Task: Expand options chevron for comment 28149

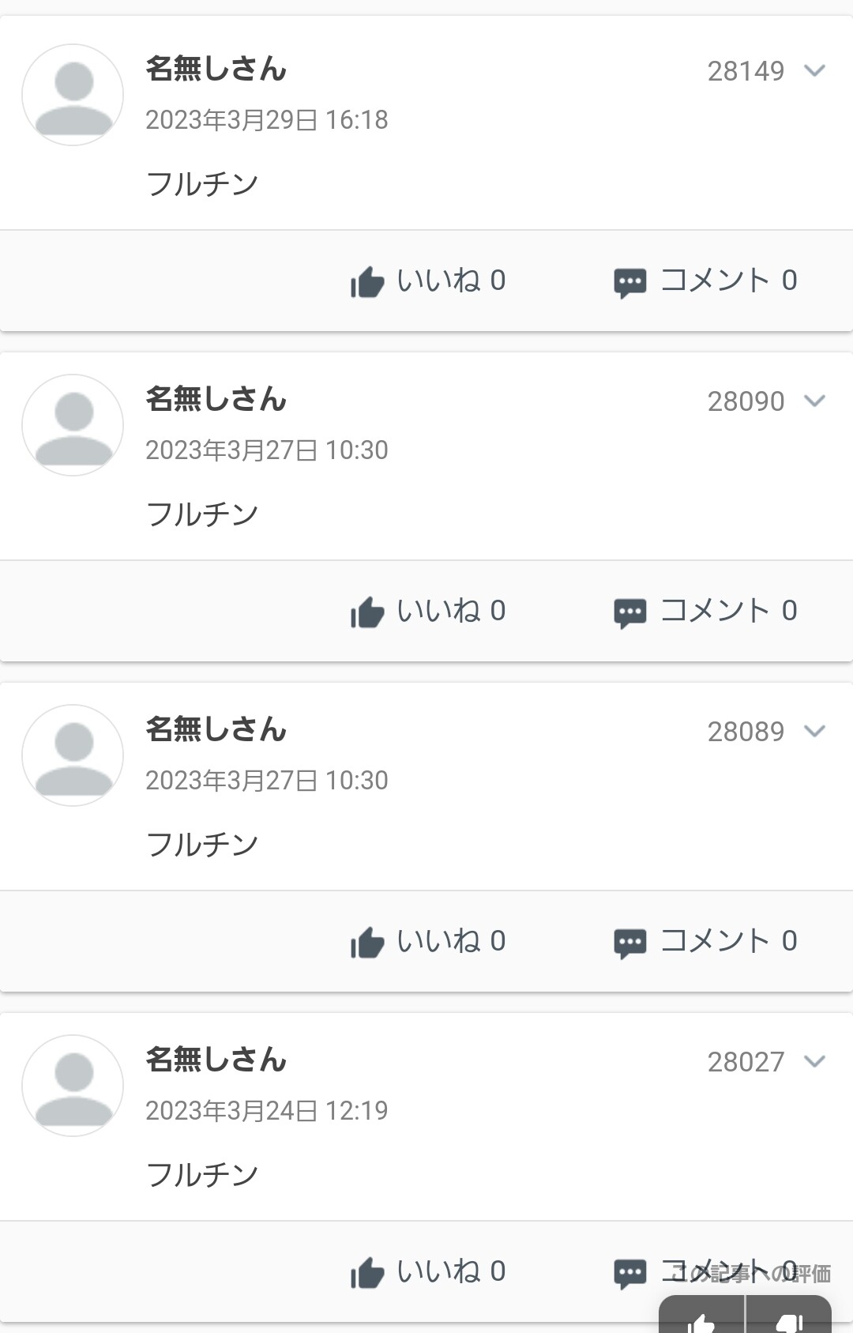Action: pos(814,71)
